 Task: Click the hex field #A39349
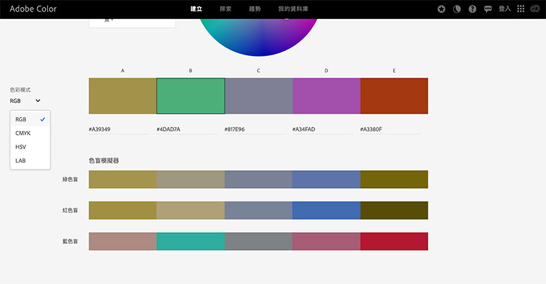point(118,129)
